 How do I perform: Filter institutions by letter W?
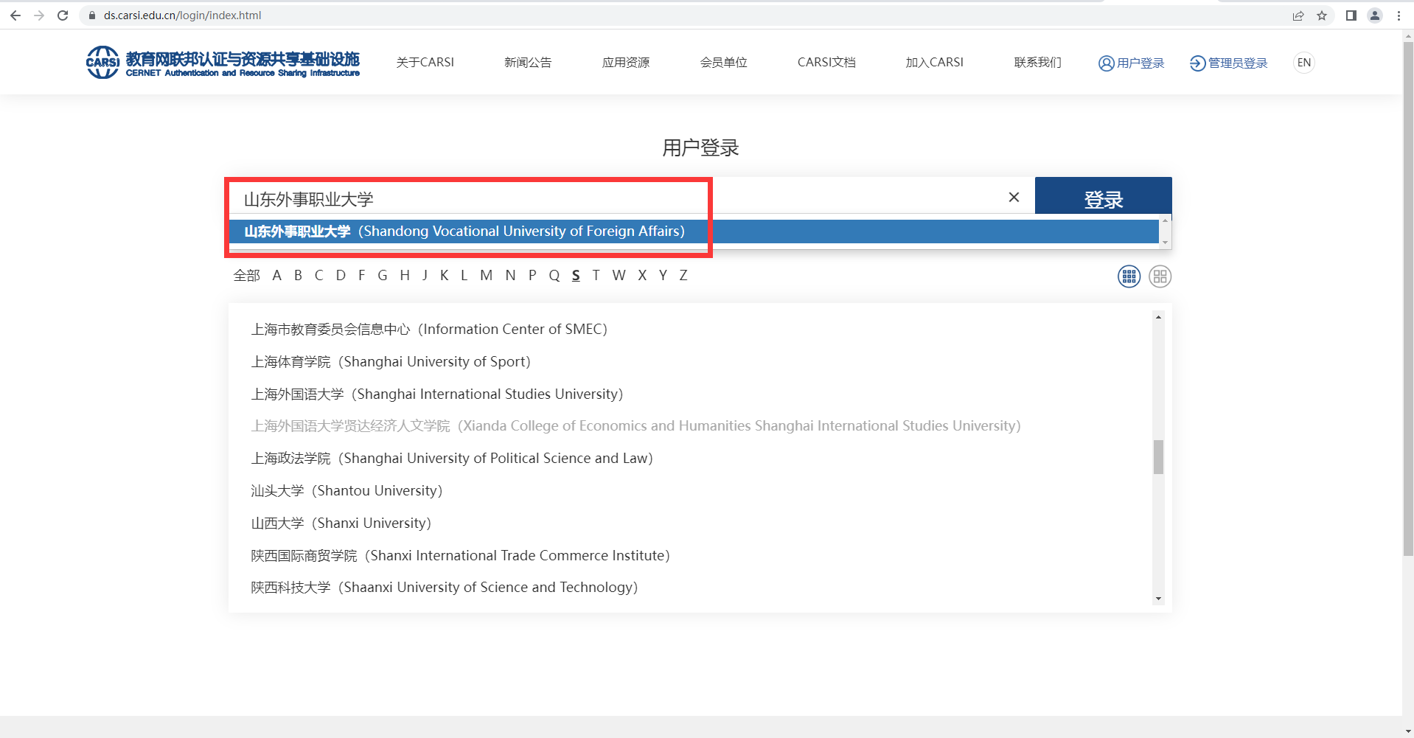(x=619, y=276)
